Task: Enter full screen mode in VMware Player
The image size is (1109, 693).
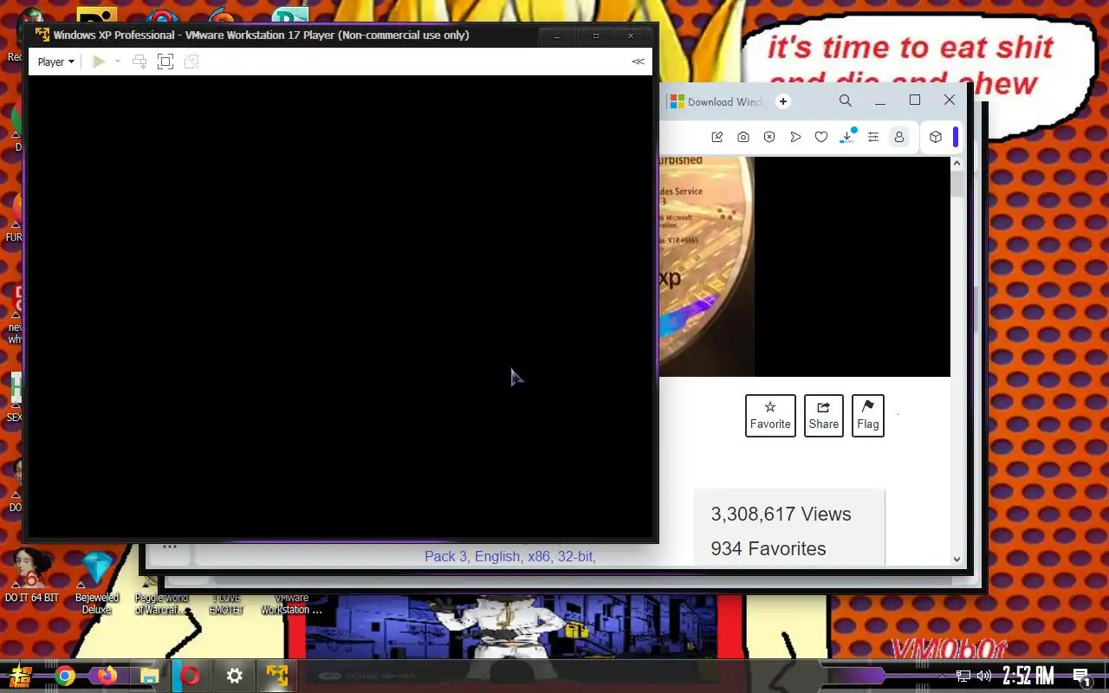Action: point(165,62)
